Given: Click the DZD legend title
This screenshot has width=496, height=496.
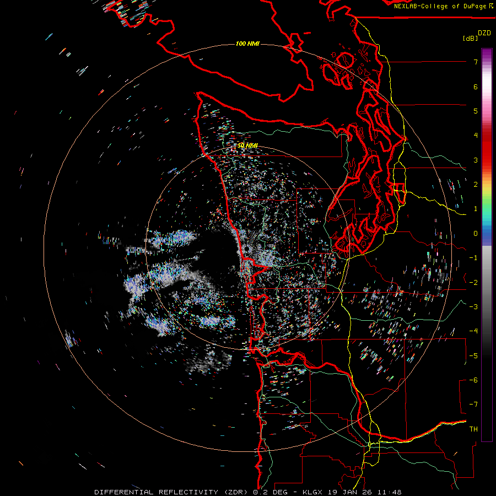Looking at the screenshot, I should [x=484, y=33].
